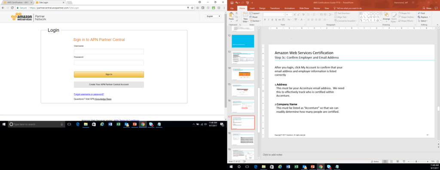Image resolution: width=440 pixels, height=170 pixels.
Task: Switch to the Animations ribbon tab
Action: (289, 9)
